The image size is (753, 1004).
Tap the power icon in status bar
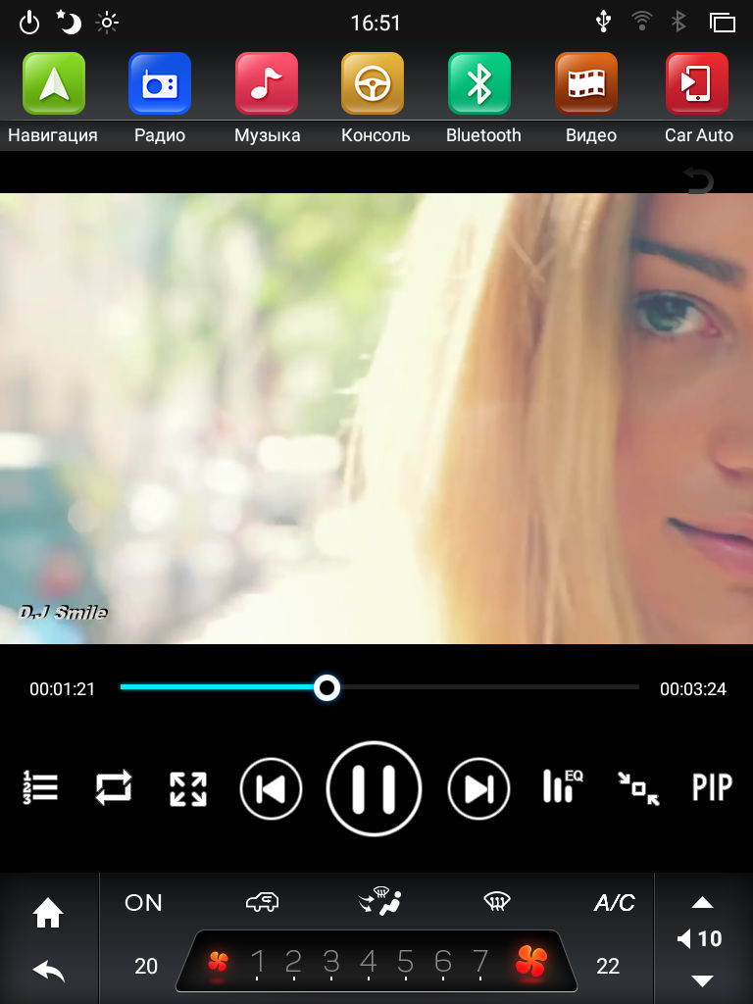(29, 24)
